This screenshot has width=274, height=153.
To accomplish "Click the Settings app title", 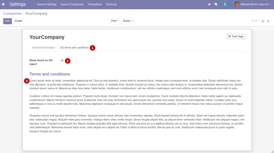I will click(18, 4).
